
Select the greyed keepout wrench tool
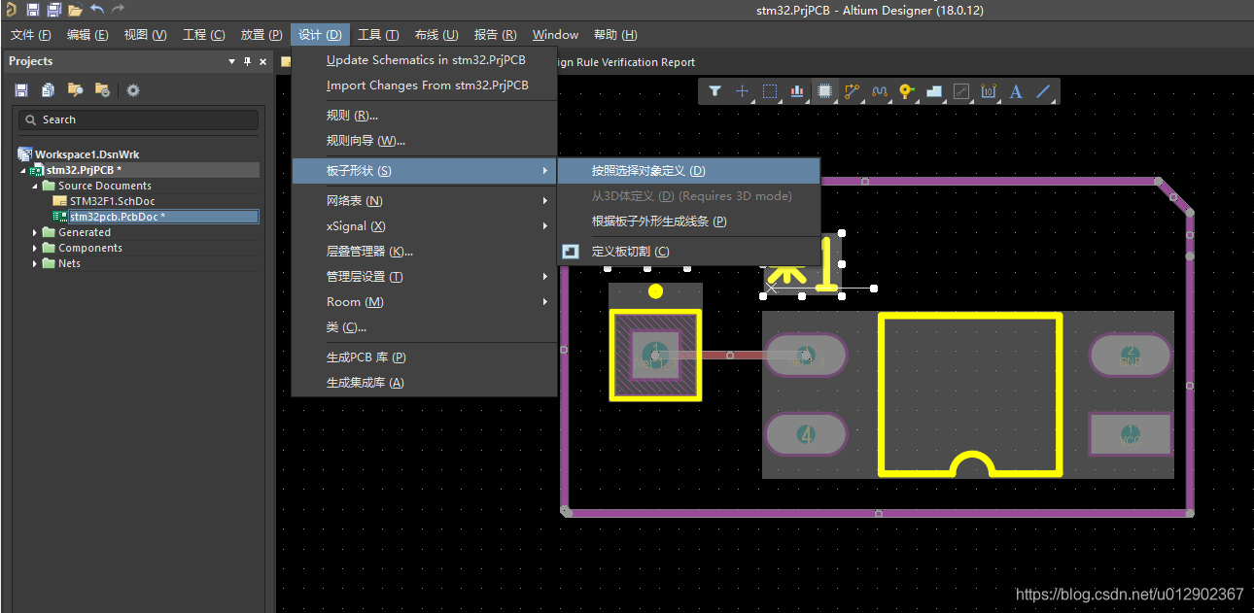click(961, 91)
